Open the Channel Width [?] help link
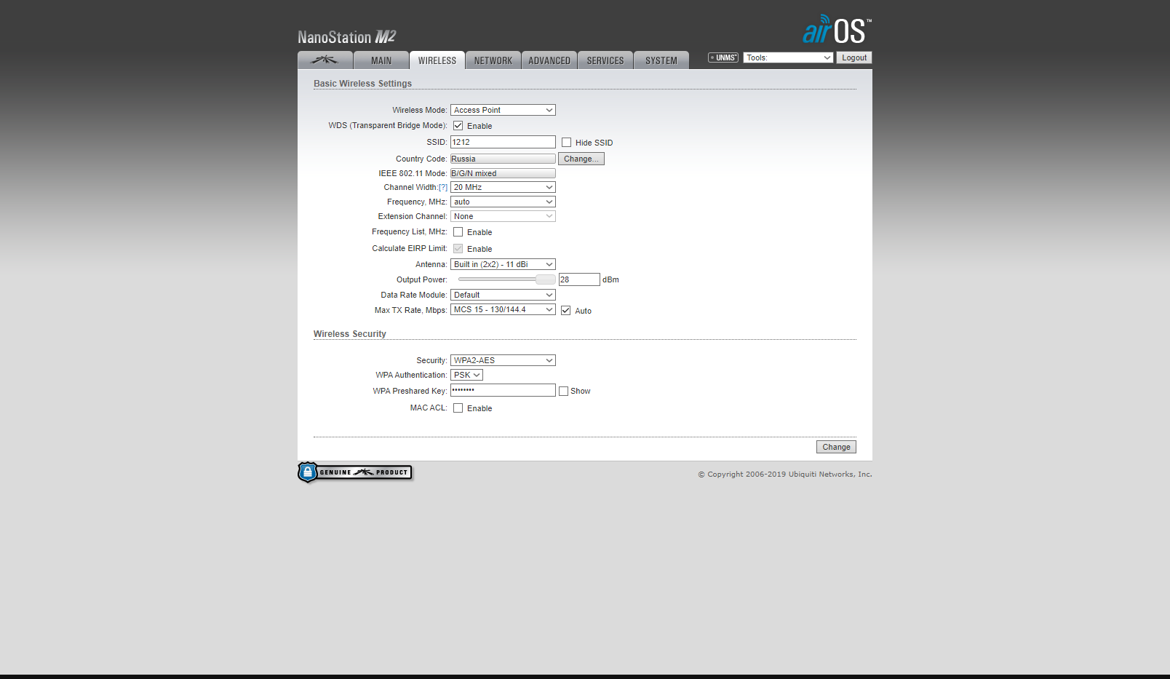Image resolution: width=1170 pixels, height=679 pixels. 443,188
